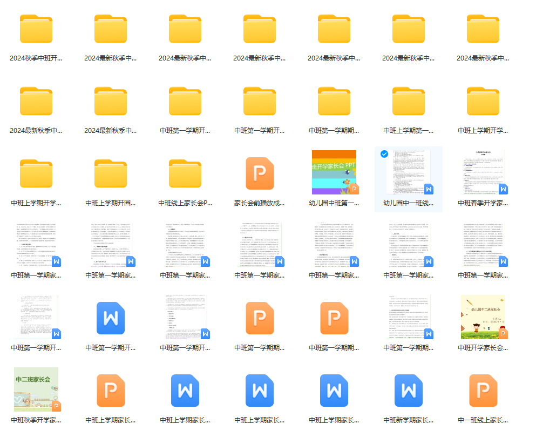Select the 中班新学期家长 Word file
This screenshot has width=536, height=437.
pos(409,390)
